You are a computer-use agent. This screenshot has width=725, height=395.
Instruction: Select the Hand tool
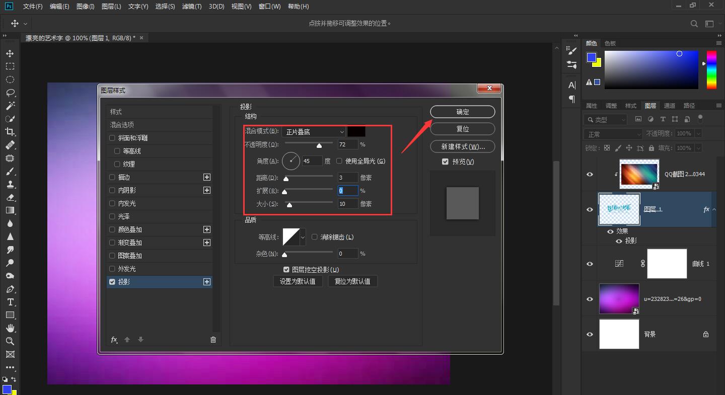click(x=10, y=328)
